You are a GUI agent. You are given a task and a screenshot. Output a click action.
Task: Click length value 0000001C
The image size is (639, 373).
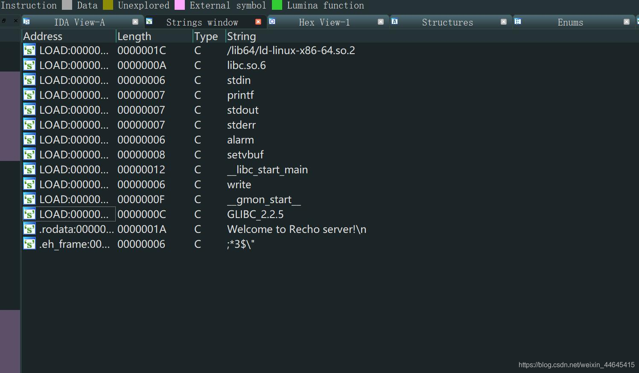[142, 50]
